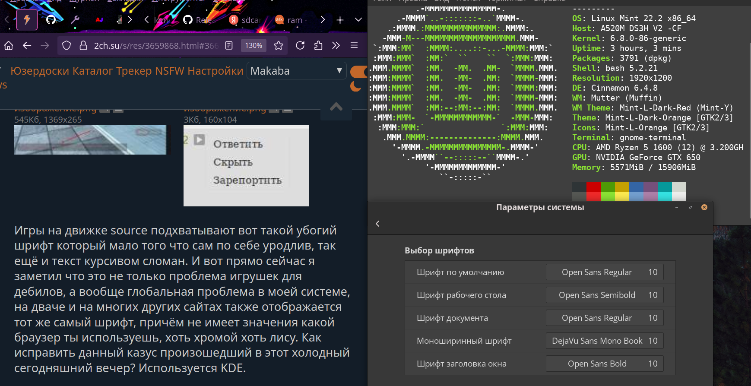Viewport: 751px width, 386px height.
Task: Open the Настройки link
Action: pos(215,71)
